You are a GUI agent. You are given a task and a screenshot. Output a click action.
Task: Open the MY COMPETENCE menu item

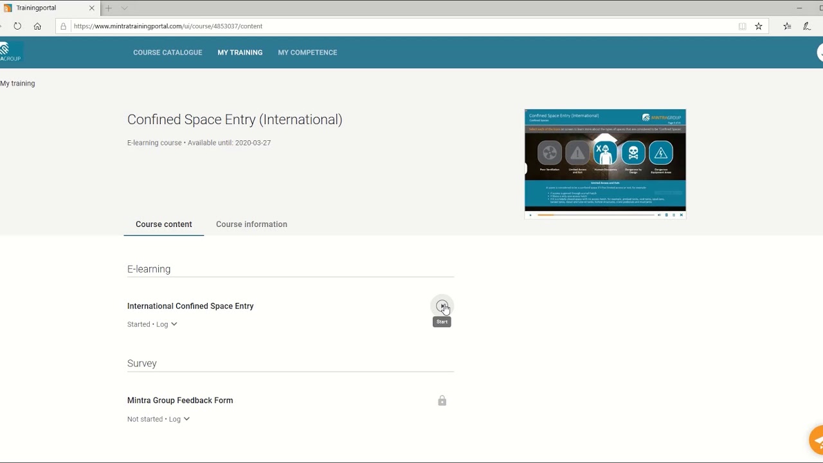coord(307,53)
